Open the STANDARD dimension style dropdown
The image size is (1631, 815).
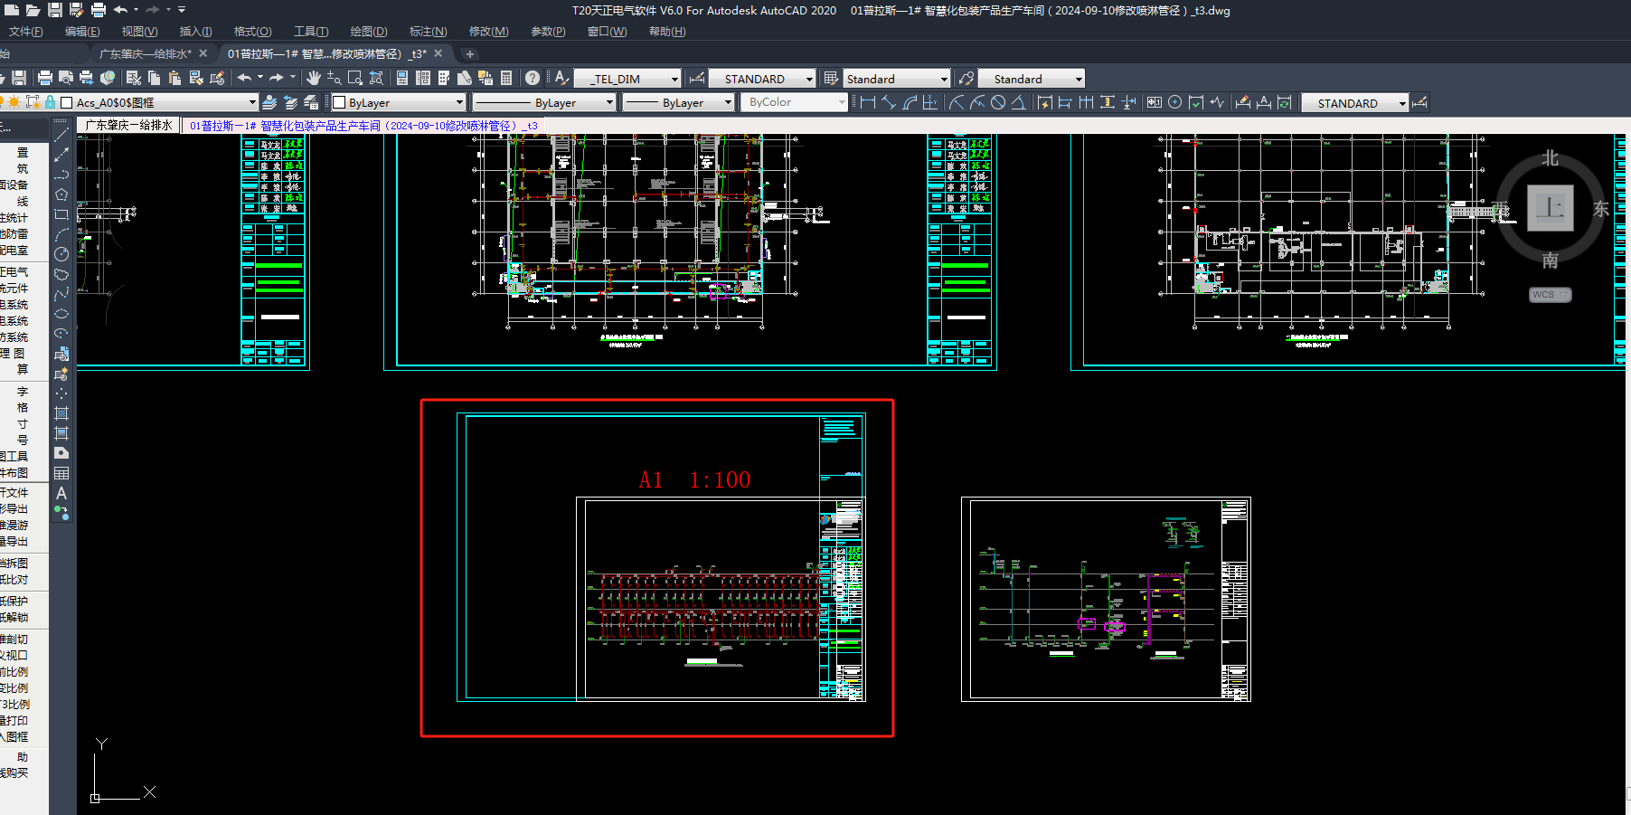809,79
